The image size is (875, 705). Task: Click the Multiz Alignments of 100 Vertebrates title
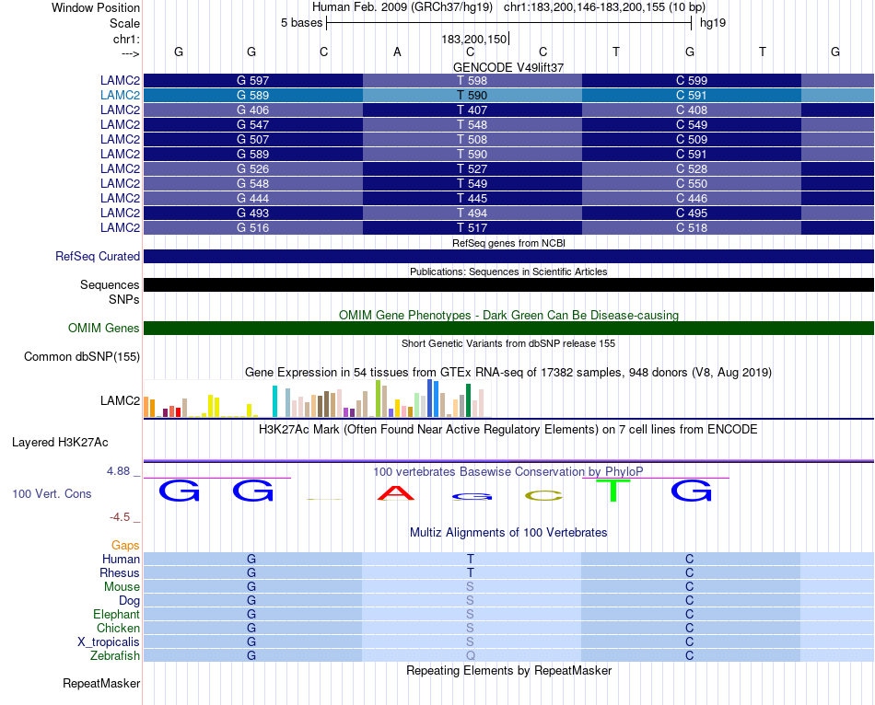tap(508, 532)
